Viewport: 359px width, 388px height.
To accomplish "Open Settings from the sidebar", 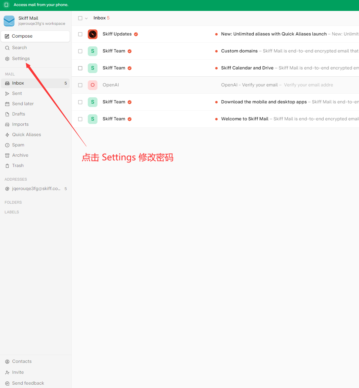I will click(35, 59).
